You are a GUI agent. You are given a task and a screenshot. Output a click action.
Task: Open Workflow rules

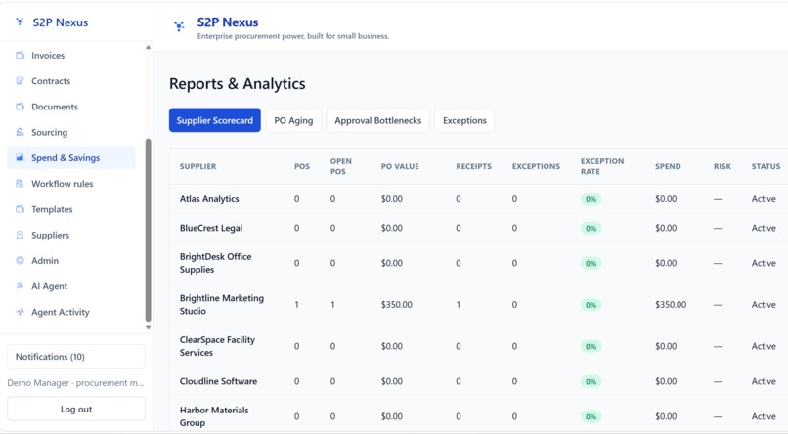click(71, 184)
